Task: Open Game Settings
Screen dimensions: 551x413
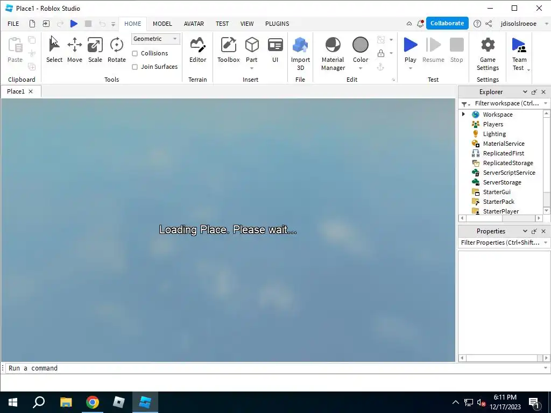Action: pos(488,54)
